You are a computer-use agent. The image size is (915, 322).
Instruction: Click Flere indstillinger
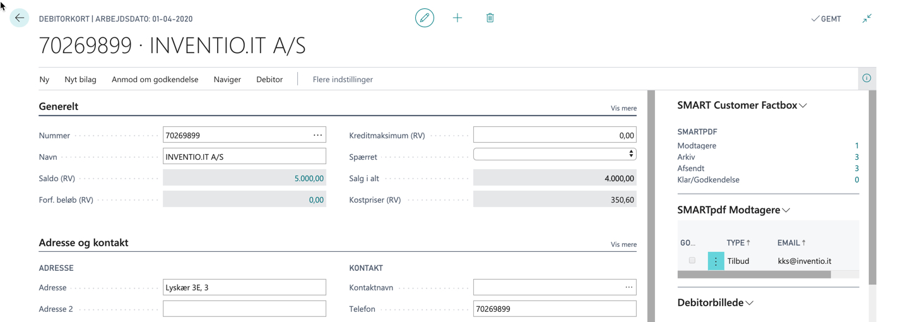tap(343, 80)
